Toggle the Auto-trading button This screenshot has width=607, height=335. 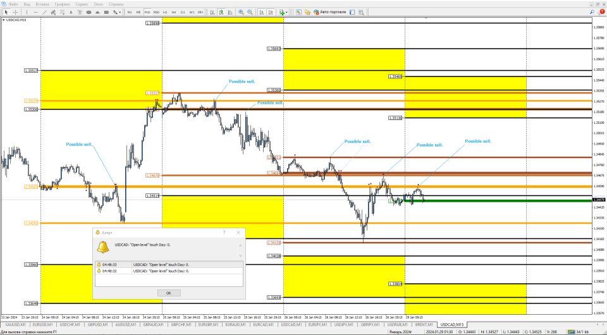329,12
